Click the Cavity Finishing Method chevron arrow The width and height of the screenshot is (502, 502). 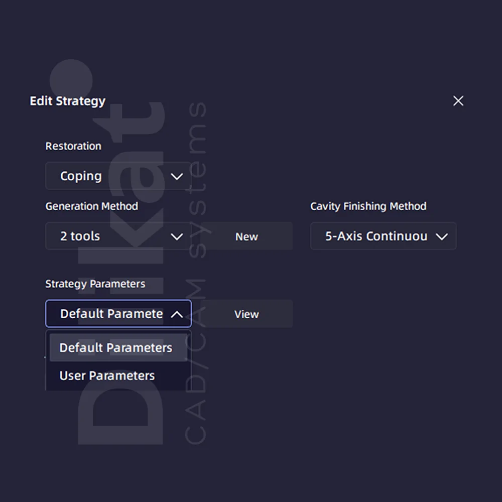point(442,236)
